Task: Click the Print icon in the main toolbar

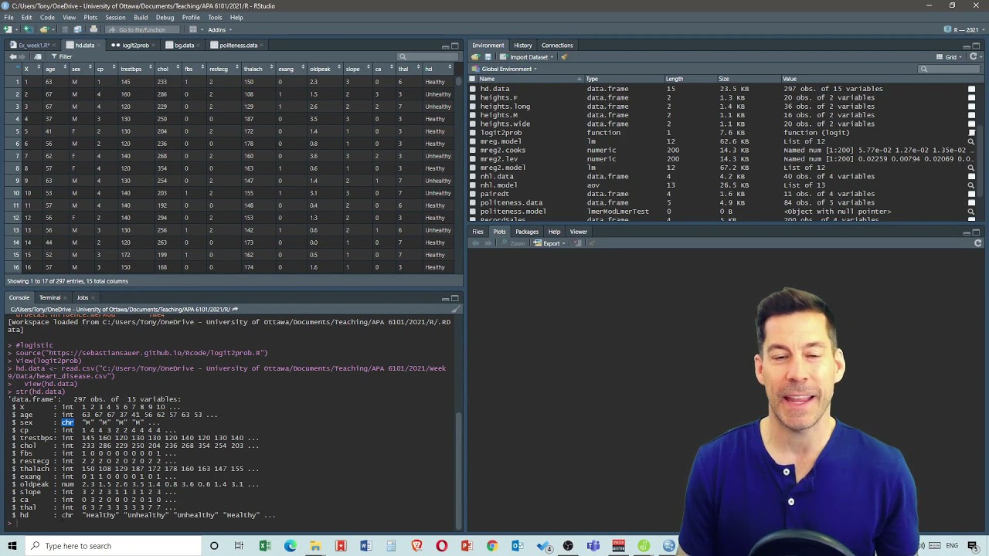Action: (x=93, y=29)
